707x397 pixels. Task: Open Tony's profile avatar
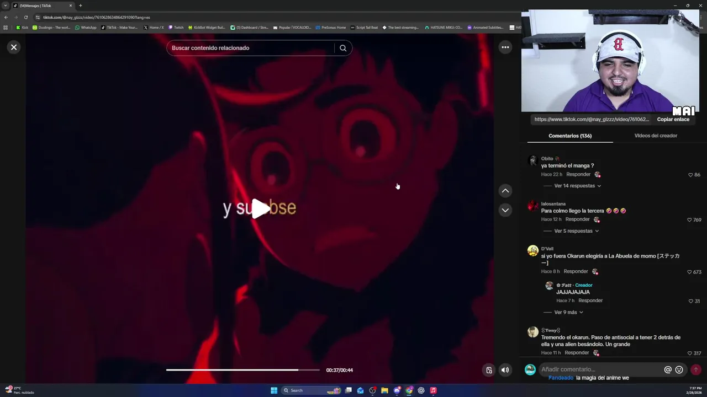pyautogui.click(x=532, y=332)
